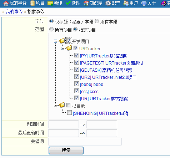
Task: Click the database icon for 项目
Action: pyautogui.click(x=32, y=3)
